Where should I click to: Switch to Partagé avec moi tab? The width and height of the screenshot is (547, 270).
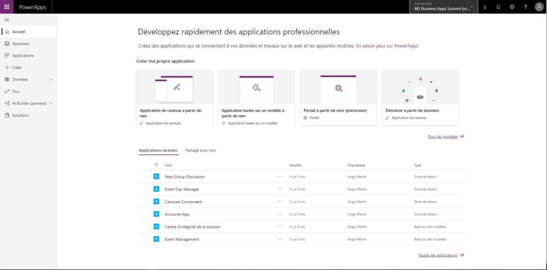pyautogui.click(x=201, y=150)
